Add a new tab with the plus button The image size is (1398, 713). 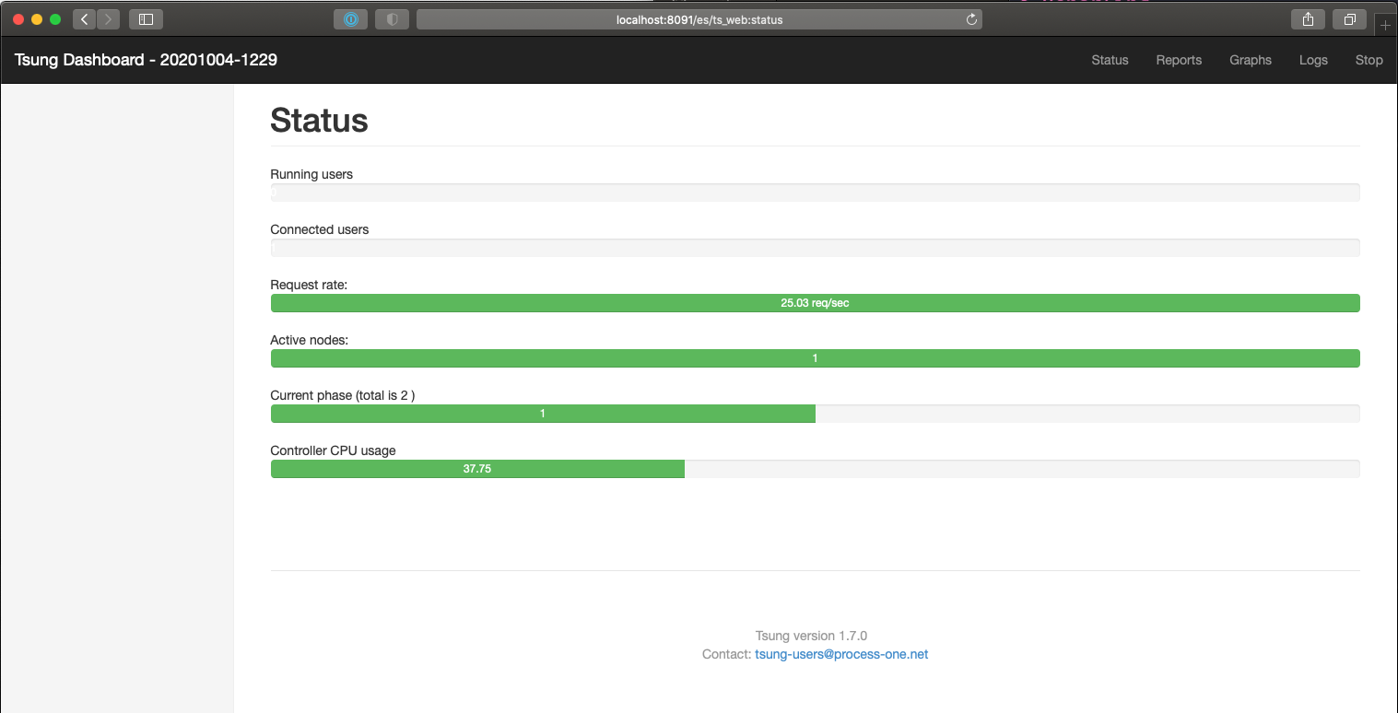[1385, 26]
